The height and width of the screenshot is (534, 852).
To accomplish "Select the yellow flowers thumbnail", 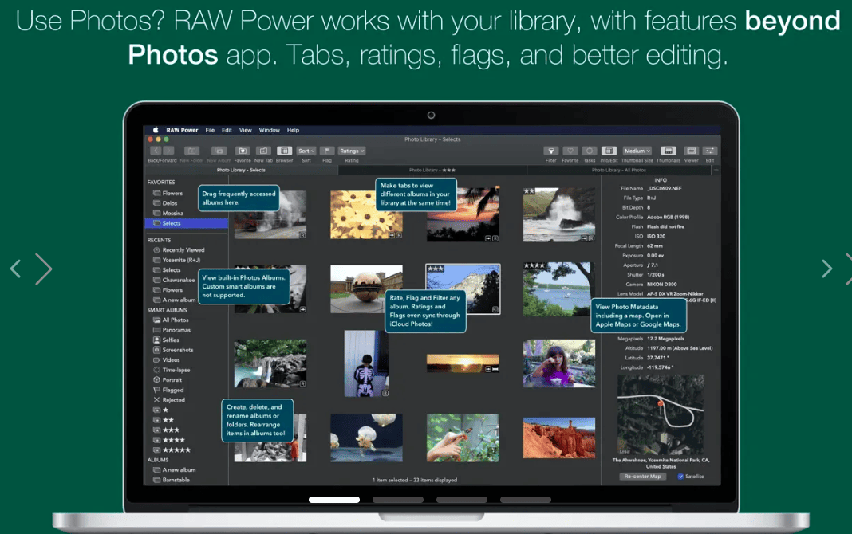I will point(366,215).
